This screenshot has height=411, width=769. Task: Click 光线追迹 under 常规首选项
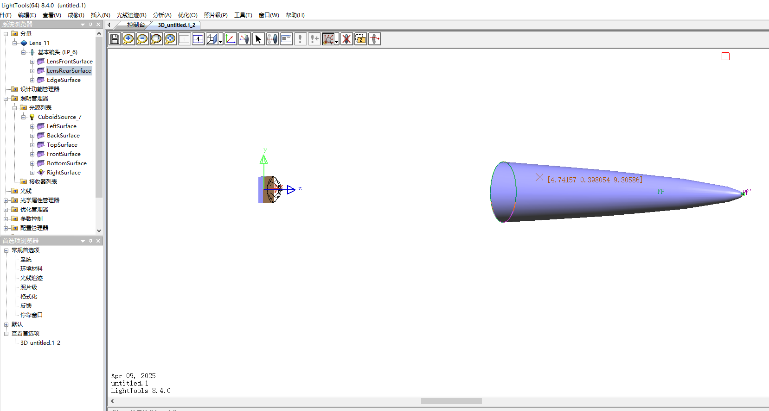pos(32,278)
